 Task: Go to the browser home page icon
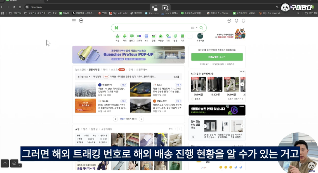click(x=20, y=7)
